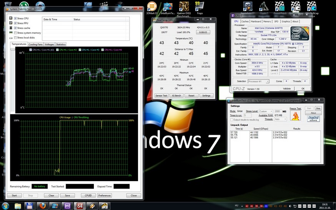Click temperature graph vertical scale slider
Screen dimensions: 336x210
point(13,49)
